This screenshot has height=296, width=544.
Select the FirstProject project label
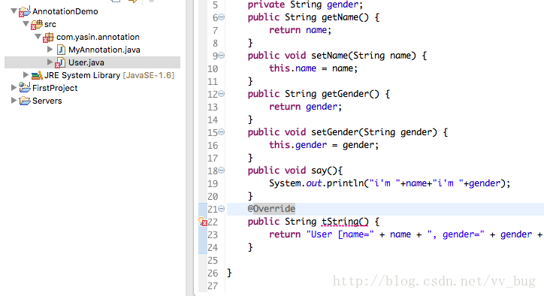(55, 88)
